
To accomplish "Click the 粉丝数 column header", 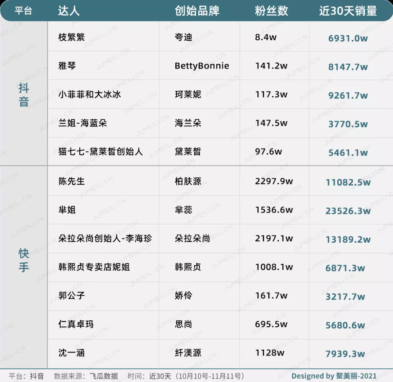I will 271,11.
